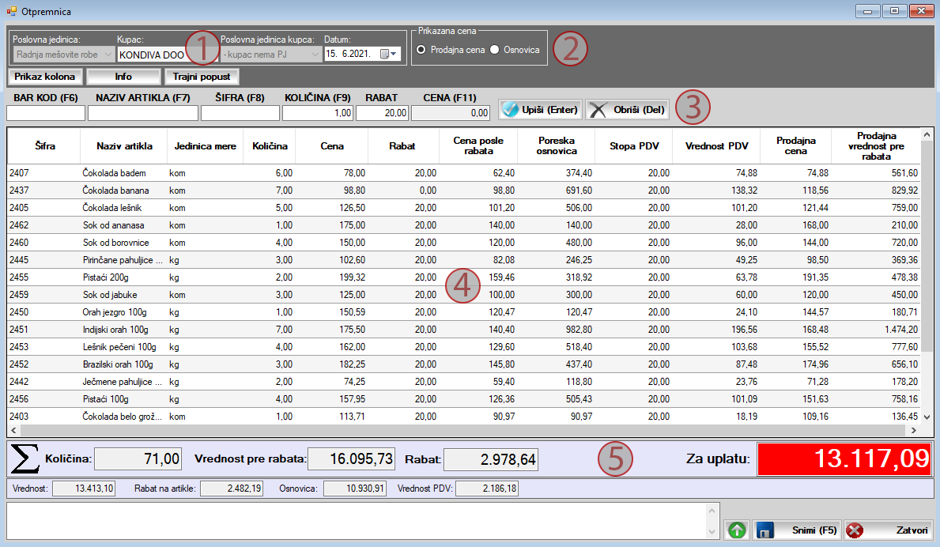Viewport: 940px width, 547px height.
Task: Select row Lešnik pečeni 100g
Action: click(x=464, y=346)
